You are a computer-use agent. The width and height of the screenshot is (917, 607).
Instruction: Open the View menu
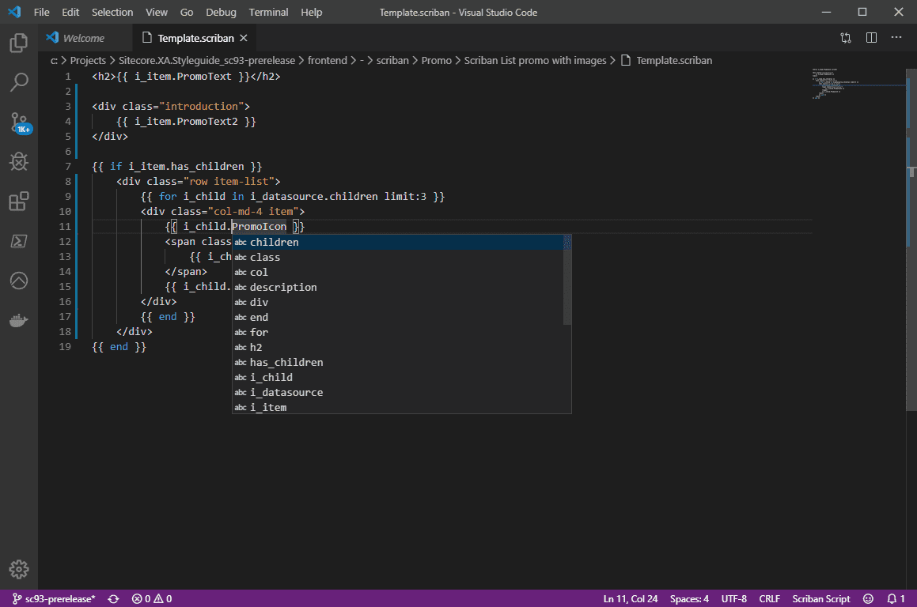(156, 13)
